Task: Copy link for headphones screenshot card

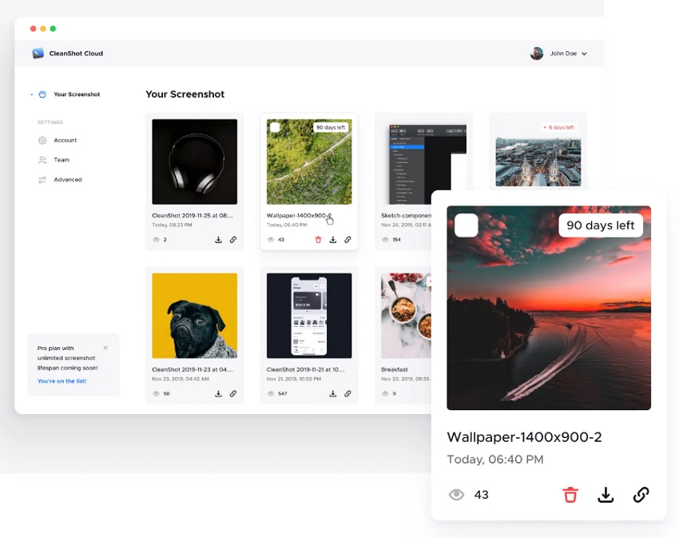Action: pyautogui.click(x=233, y=239)
